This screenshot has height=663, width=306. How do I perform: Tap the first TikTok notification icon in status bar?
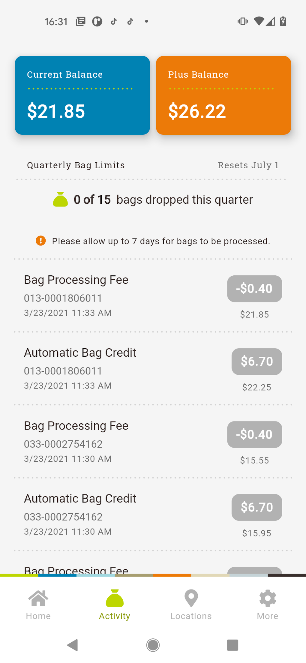tap(114, 22)
